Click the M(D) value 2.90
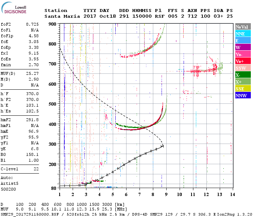This screenshot has height=217, width=253. point(34,80)
